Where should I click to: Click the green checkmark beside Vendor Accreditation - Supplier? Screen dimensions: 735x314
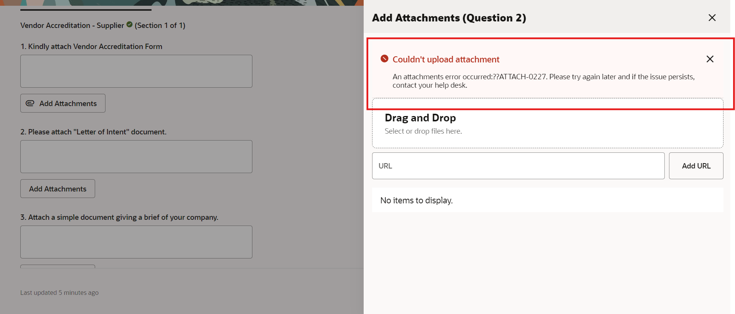pyautogui.click(x=129, y=25)
